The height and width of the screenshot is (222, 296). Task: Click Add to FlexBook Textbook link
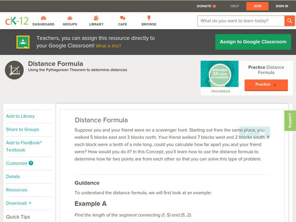coord(24,146)
